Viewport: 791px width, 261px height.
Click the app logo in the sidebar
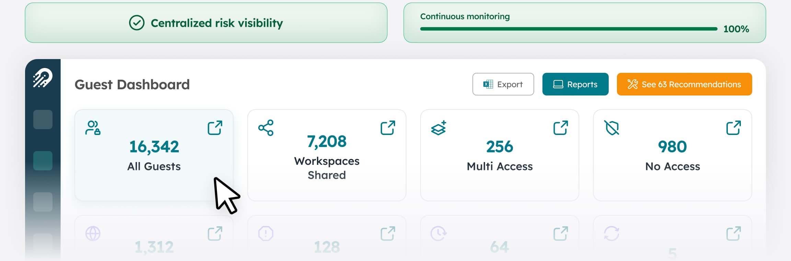[43, 78]
